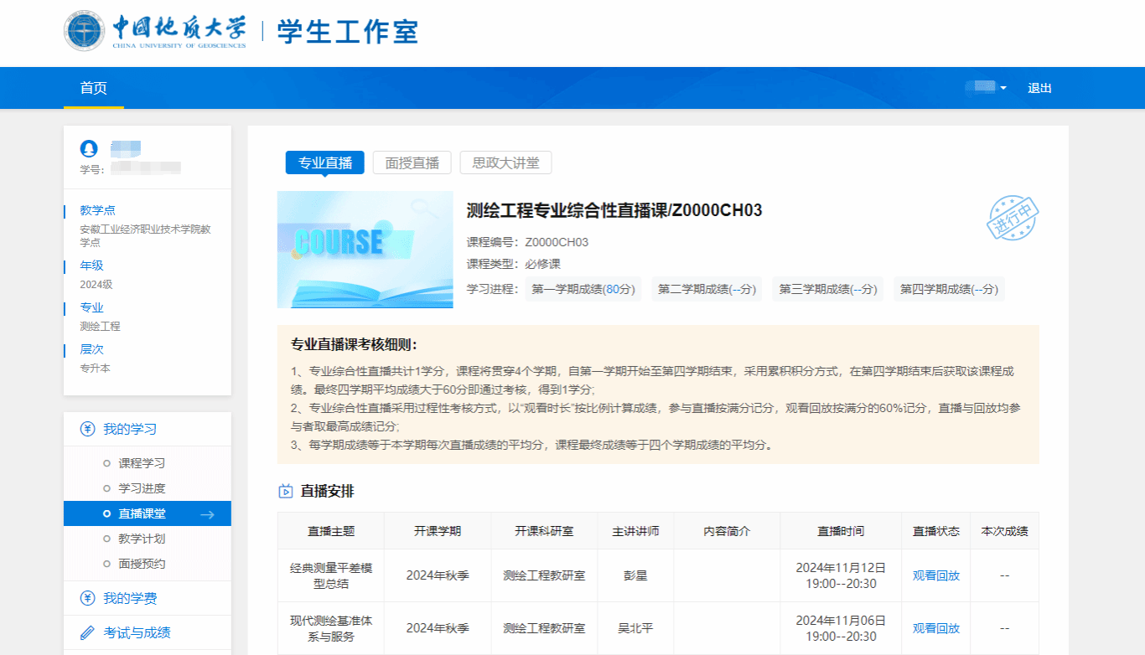Click the user avatar icon in sidebar
The image size is (1145, 655).
pyautogui.click(x=89, y=149)
